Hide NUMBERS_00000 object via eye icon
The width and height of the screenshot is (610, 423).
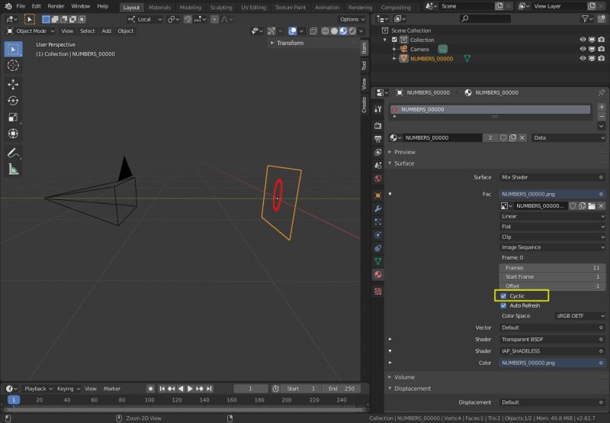coord(583,59)
